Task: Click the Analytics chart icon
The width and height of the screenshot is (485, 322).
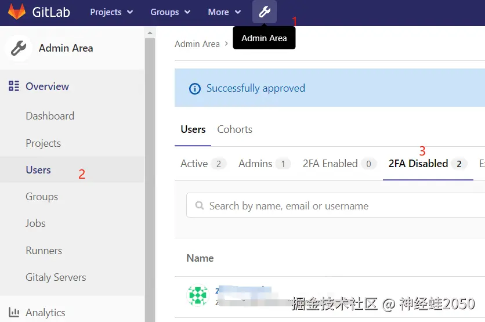Action: pyautogui.click(x=14, y=312)
